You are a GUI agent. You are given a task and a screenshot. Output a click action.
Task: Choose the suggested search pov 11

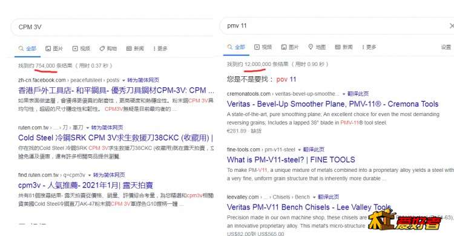tap(286, 79)
